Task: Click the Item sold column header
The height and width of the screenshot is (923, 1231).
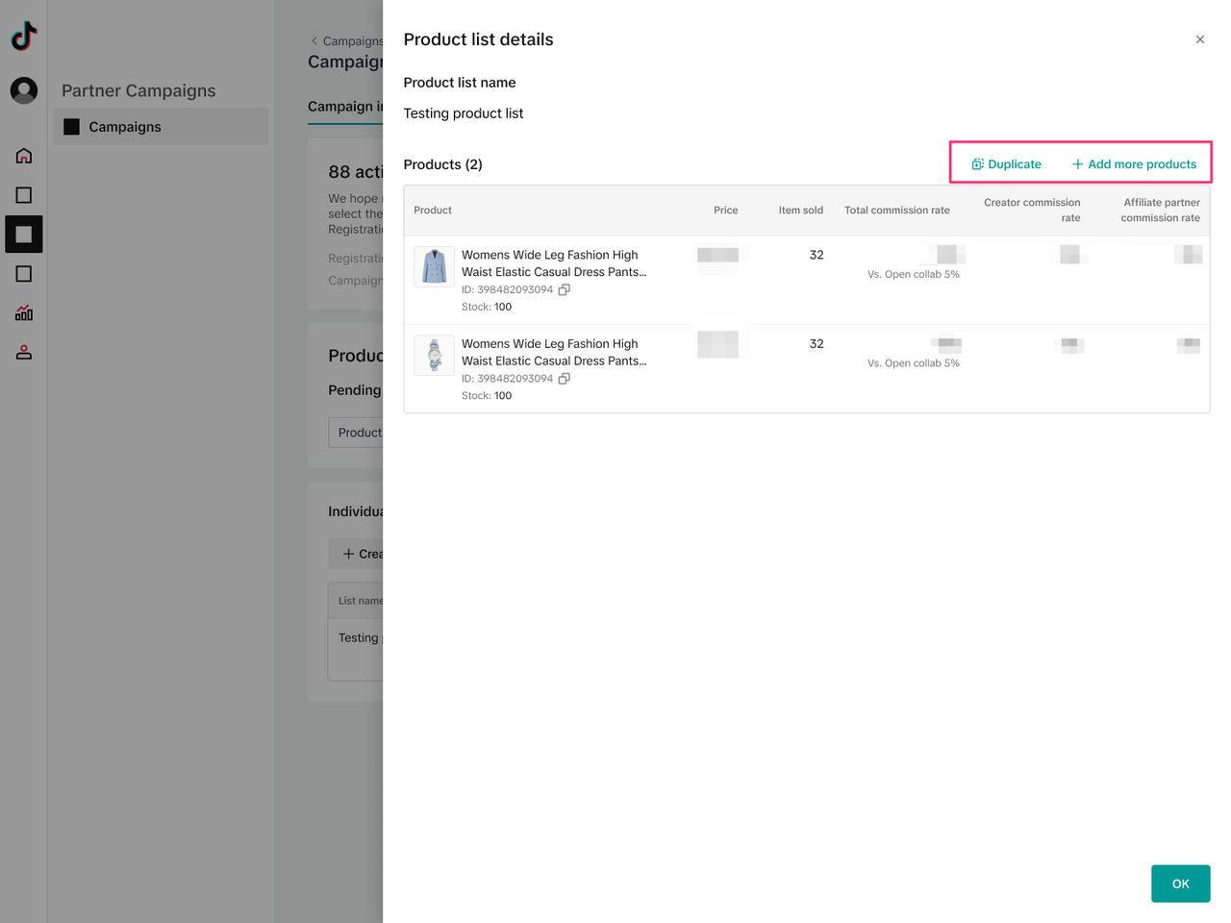Action: pyautogui.click(x=800, y=211)
